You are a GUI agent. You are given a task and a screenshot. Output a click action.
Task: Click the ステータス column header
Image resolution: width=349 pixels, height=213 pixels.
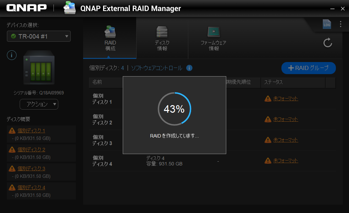point(273,82)
